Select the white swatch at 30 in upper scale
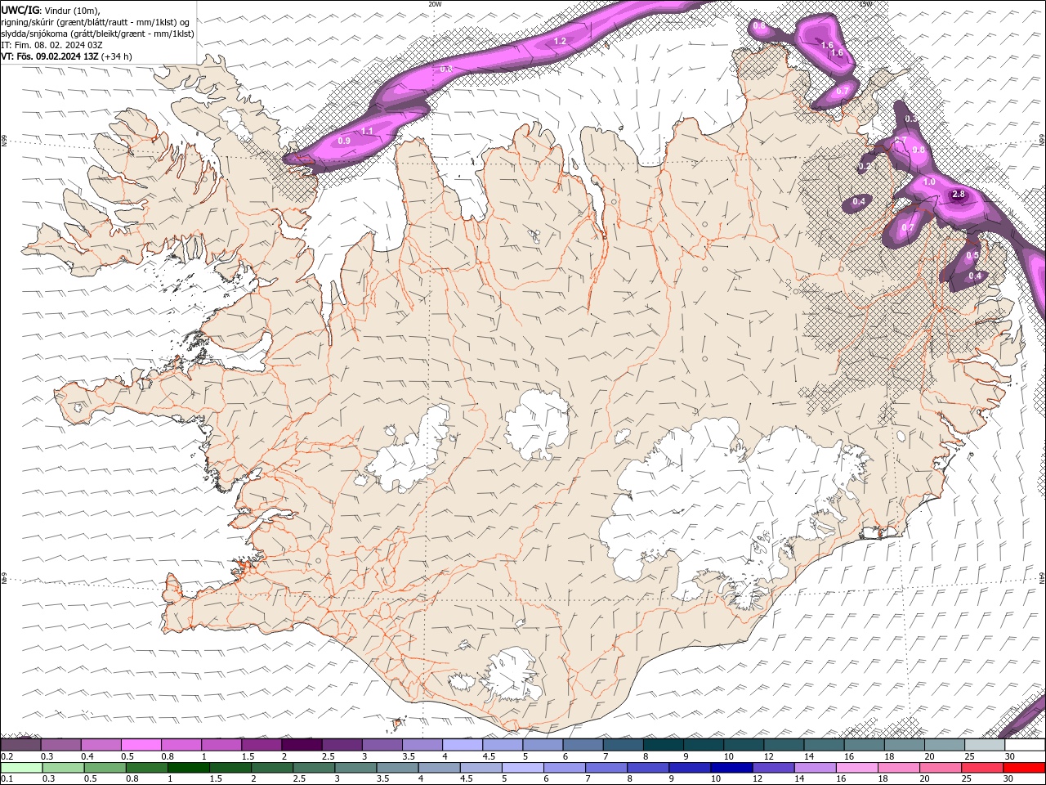1046x785 pixels. coord(1025,745)
